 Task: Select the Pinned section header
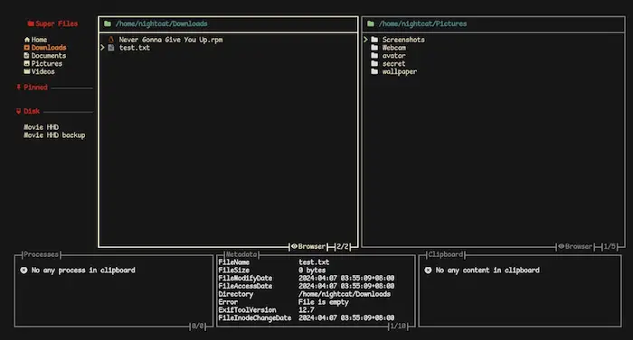32,87
